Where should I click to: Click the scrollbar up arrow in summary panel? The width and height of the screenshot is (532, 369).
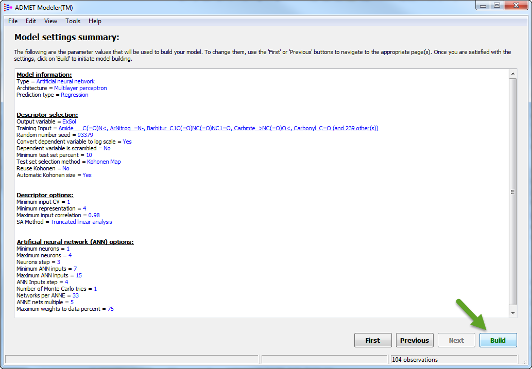(513, 74)
